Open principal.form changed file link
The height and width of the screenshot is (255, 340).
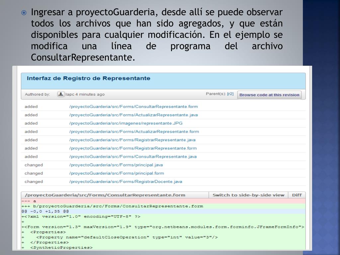117,173
